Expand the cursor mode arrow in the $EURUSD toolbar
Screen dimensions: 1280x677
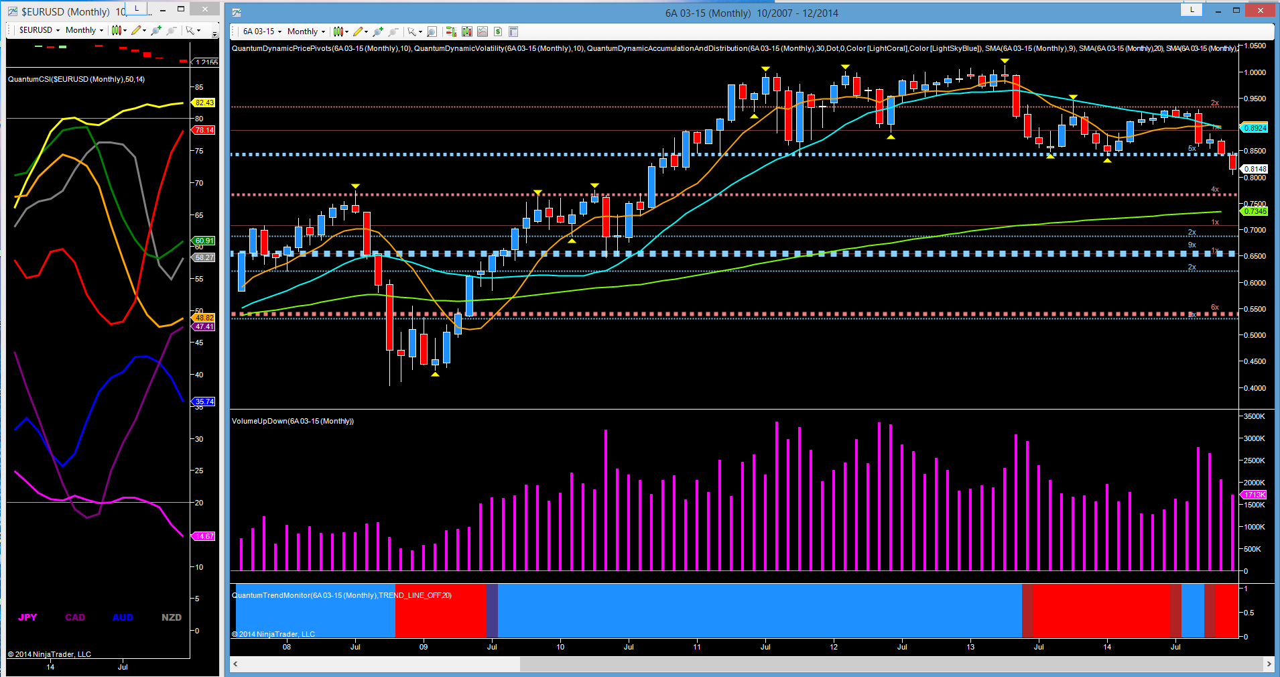(x=198, y=30)
